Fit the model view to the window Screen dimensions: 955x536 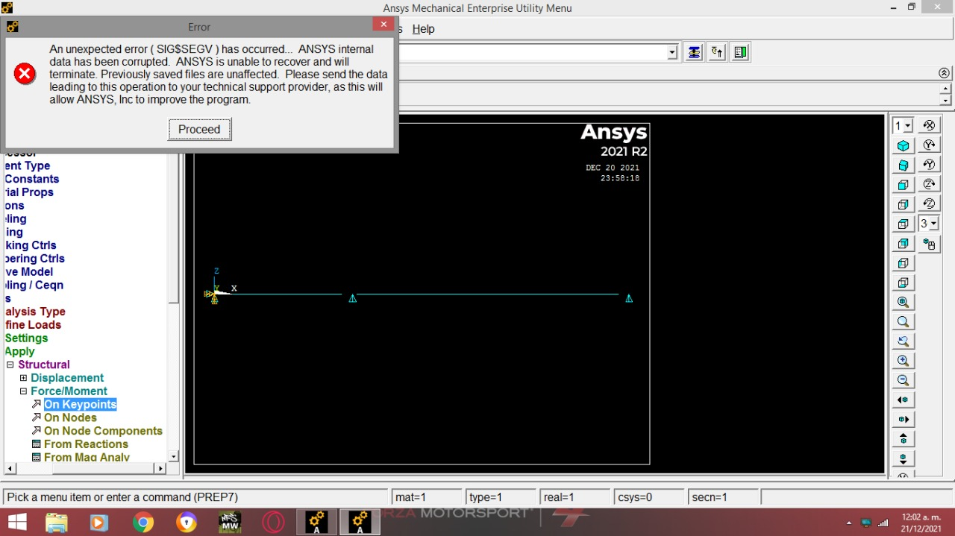coord(903,302)
